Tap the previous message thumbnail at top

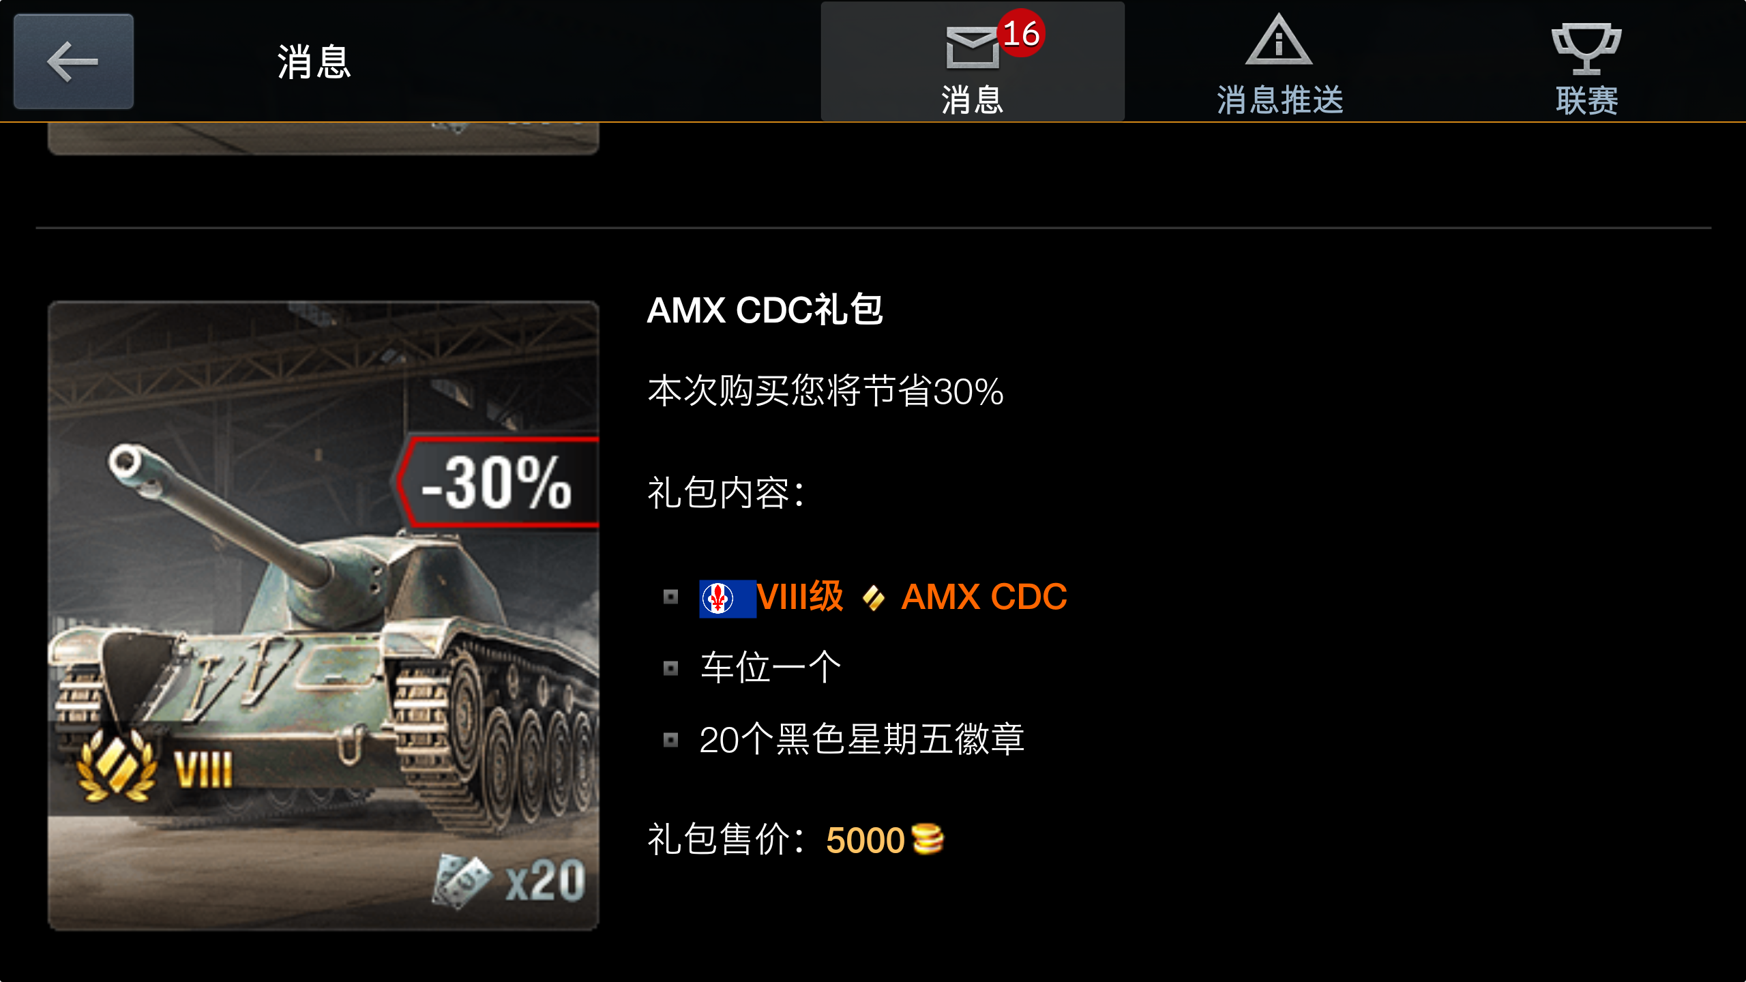323,138
